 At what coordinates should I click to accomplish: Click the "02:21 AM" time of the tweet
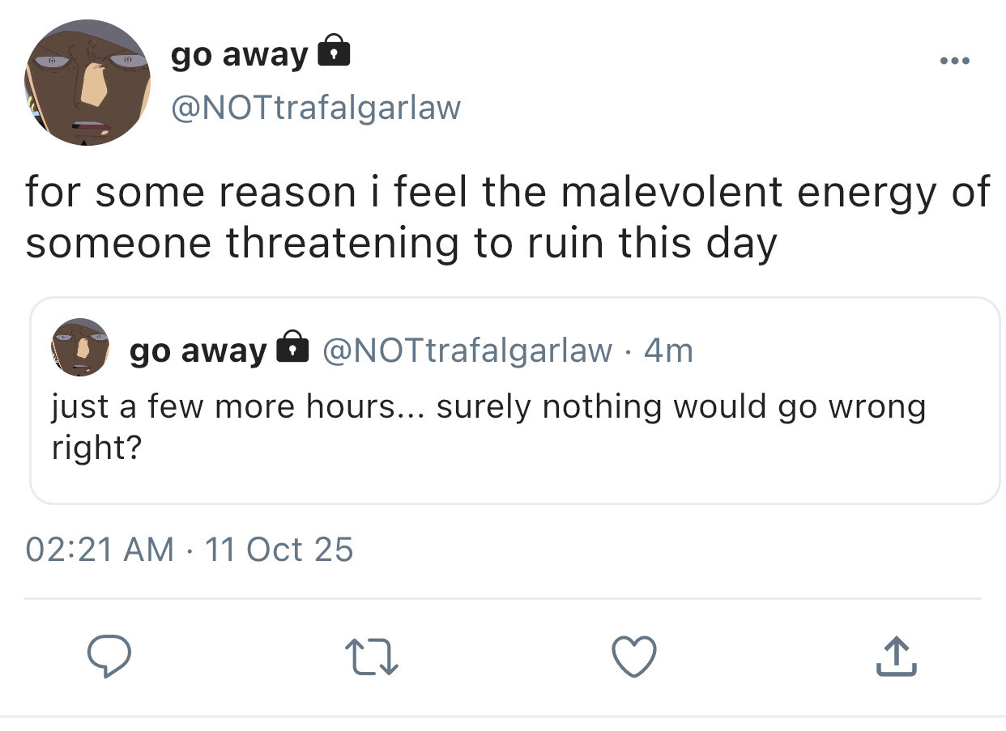pyautogui.click(x=100, y=550)
